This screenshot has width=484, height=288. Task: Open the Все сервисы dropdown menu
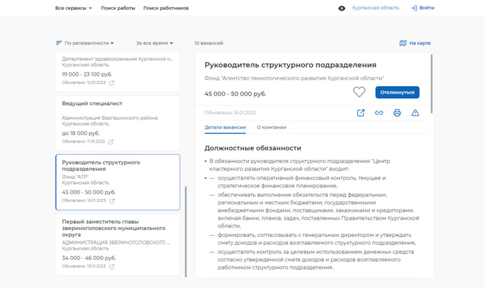[73, 8]
